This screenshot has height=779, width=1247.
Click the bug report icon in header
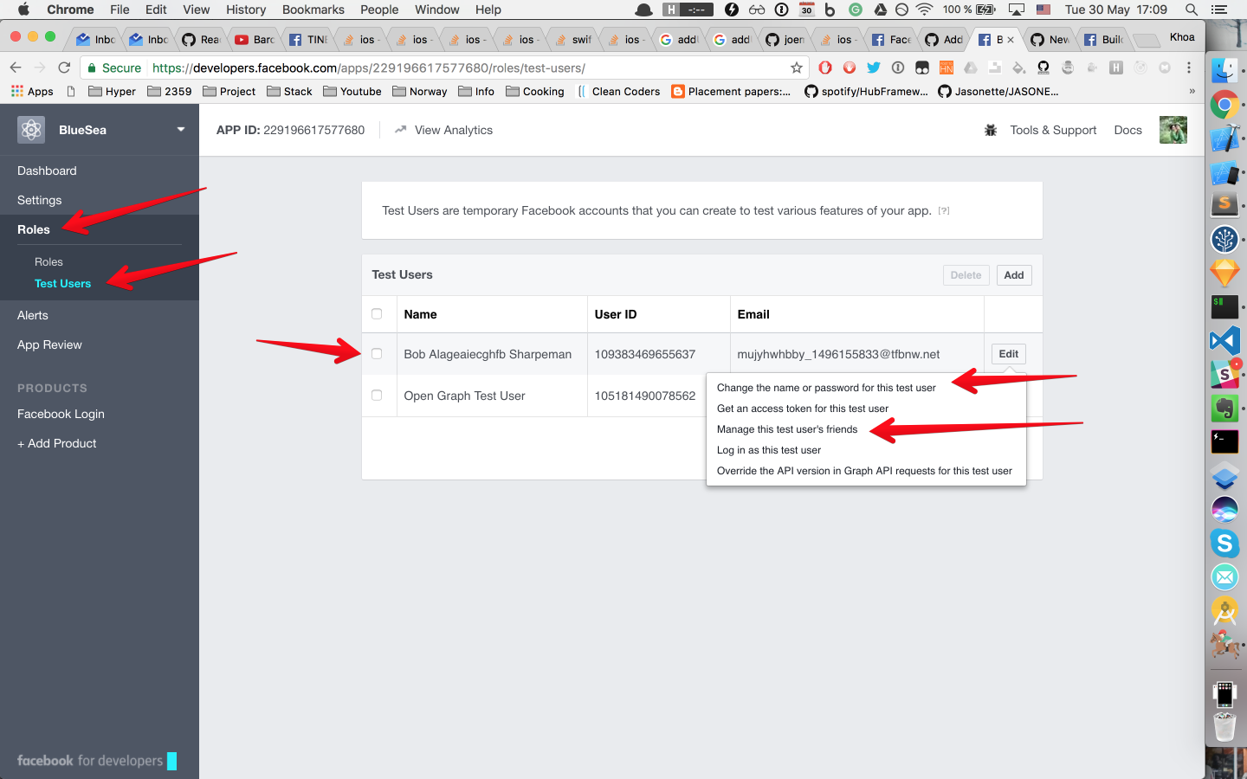click(991, 130)
